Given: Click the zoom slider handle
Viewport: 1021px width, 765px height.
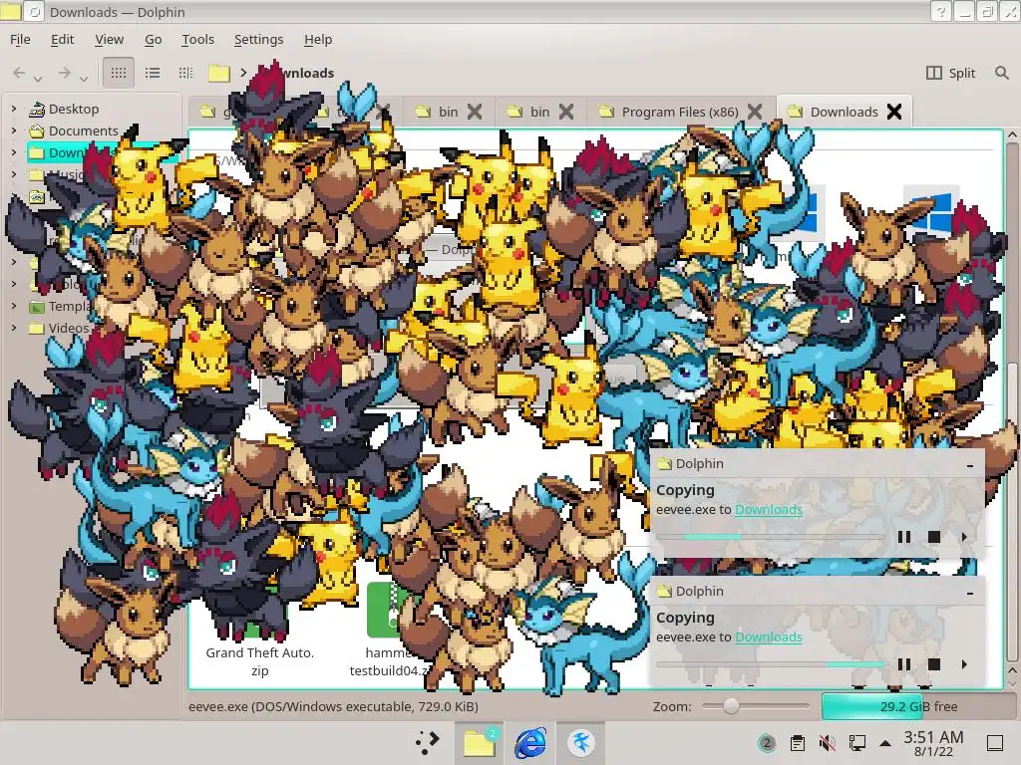Looking at the screenshot, I should point(731,706).
